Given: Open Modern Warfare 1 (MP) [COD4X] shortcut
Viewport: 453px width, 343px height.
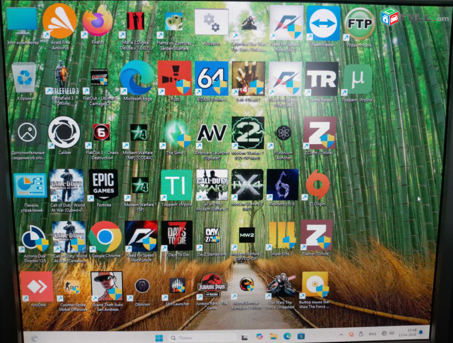Looking at the screenshot, I should [x=139, y=132].
